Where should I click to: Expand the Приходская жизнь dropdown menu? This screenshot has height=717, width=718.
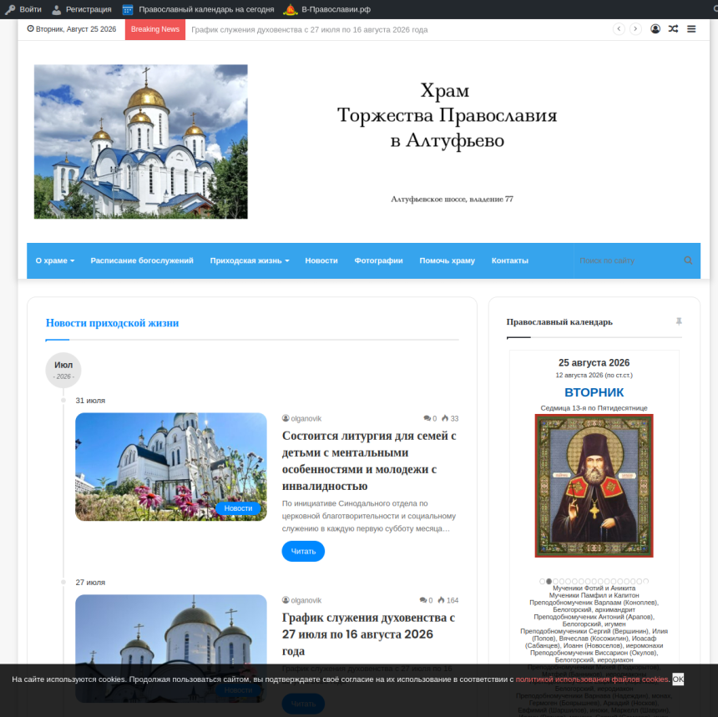click(250, 260)
